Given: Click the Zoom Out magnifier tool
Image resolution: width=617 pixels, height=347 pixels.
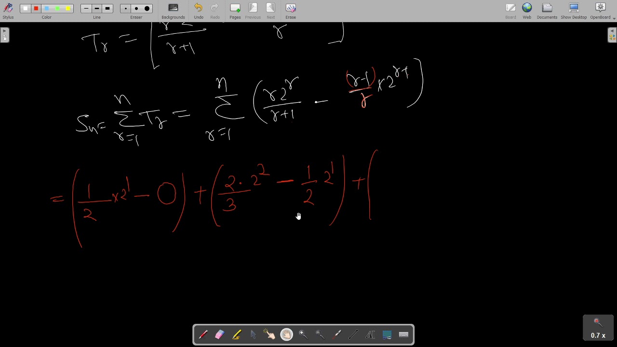Looking at the screenshot, I should point(320,334).
